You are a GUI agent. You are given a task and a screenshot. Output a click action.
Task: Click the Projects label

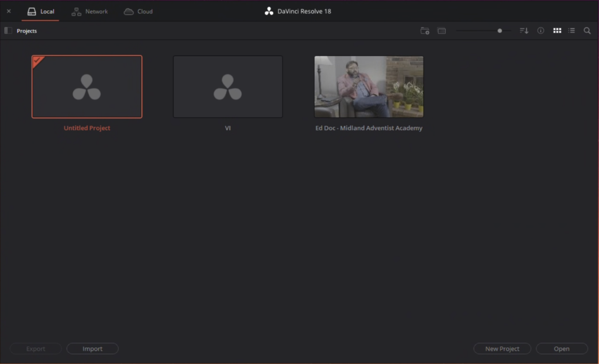27,31
